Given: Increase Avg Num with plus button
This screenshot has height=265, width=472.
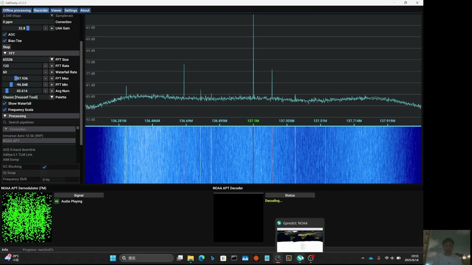Looking at the screenshot, I should 52,91.
